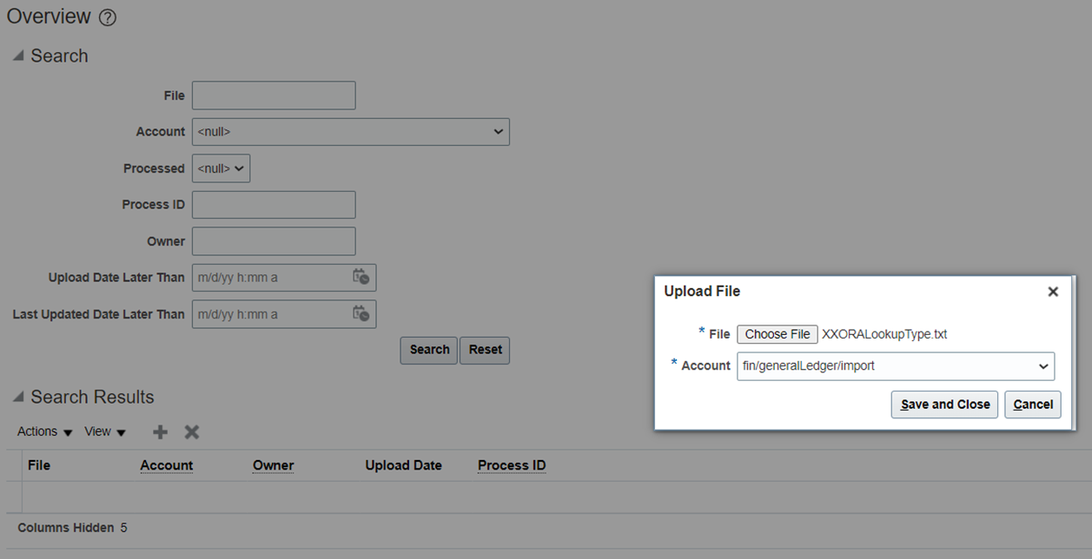Collapse the Search section

(17, 54)
